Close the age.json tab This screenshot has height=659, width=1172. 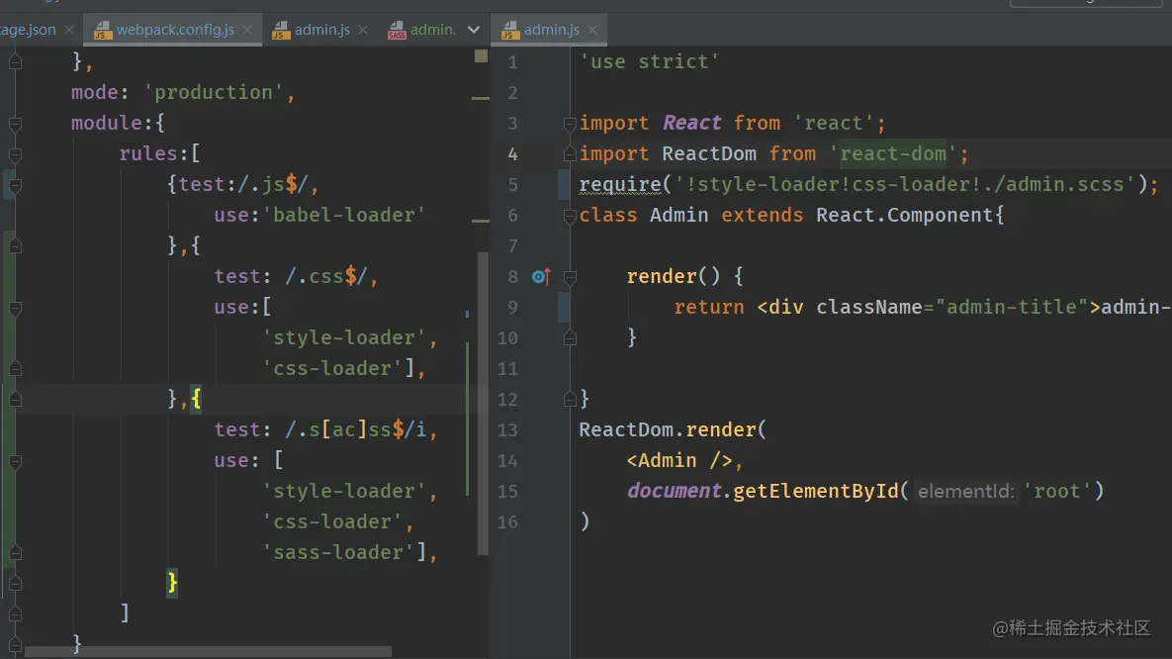click(69, 30)
